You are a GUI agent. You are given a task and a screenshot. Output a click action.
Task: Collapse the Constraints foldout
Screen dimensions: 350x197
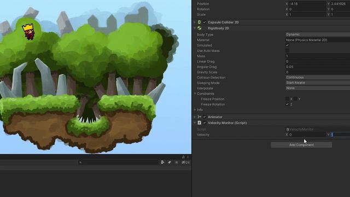pyautogui.click(x=195, y=94)
